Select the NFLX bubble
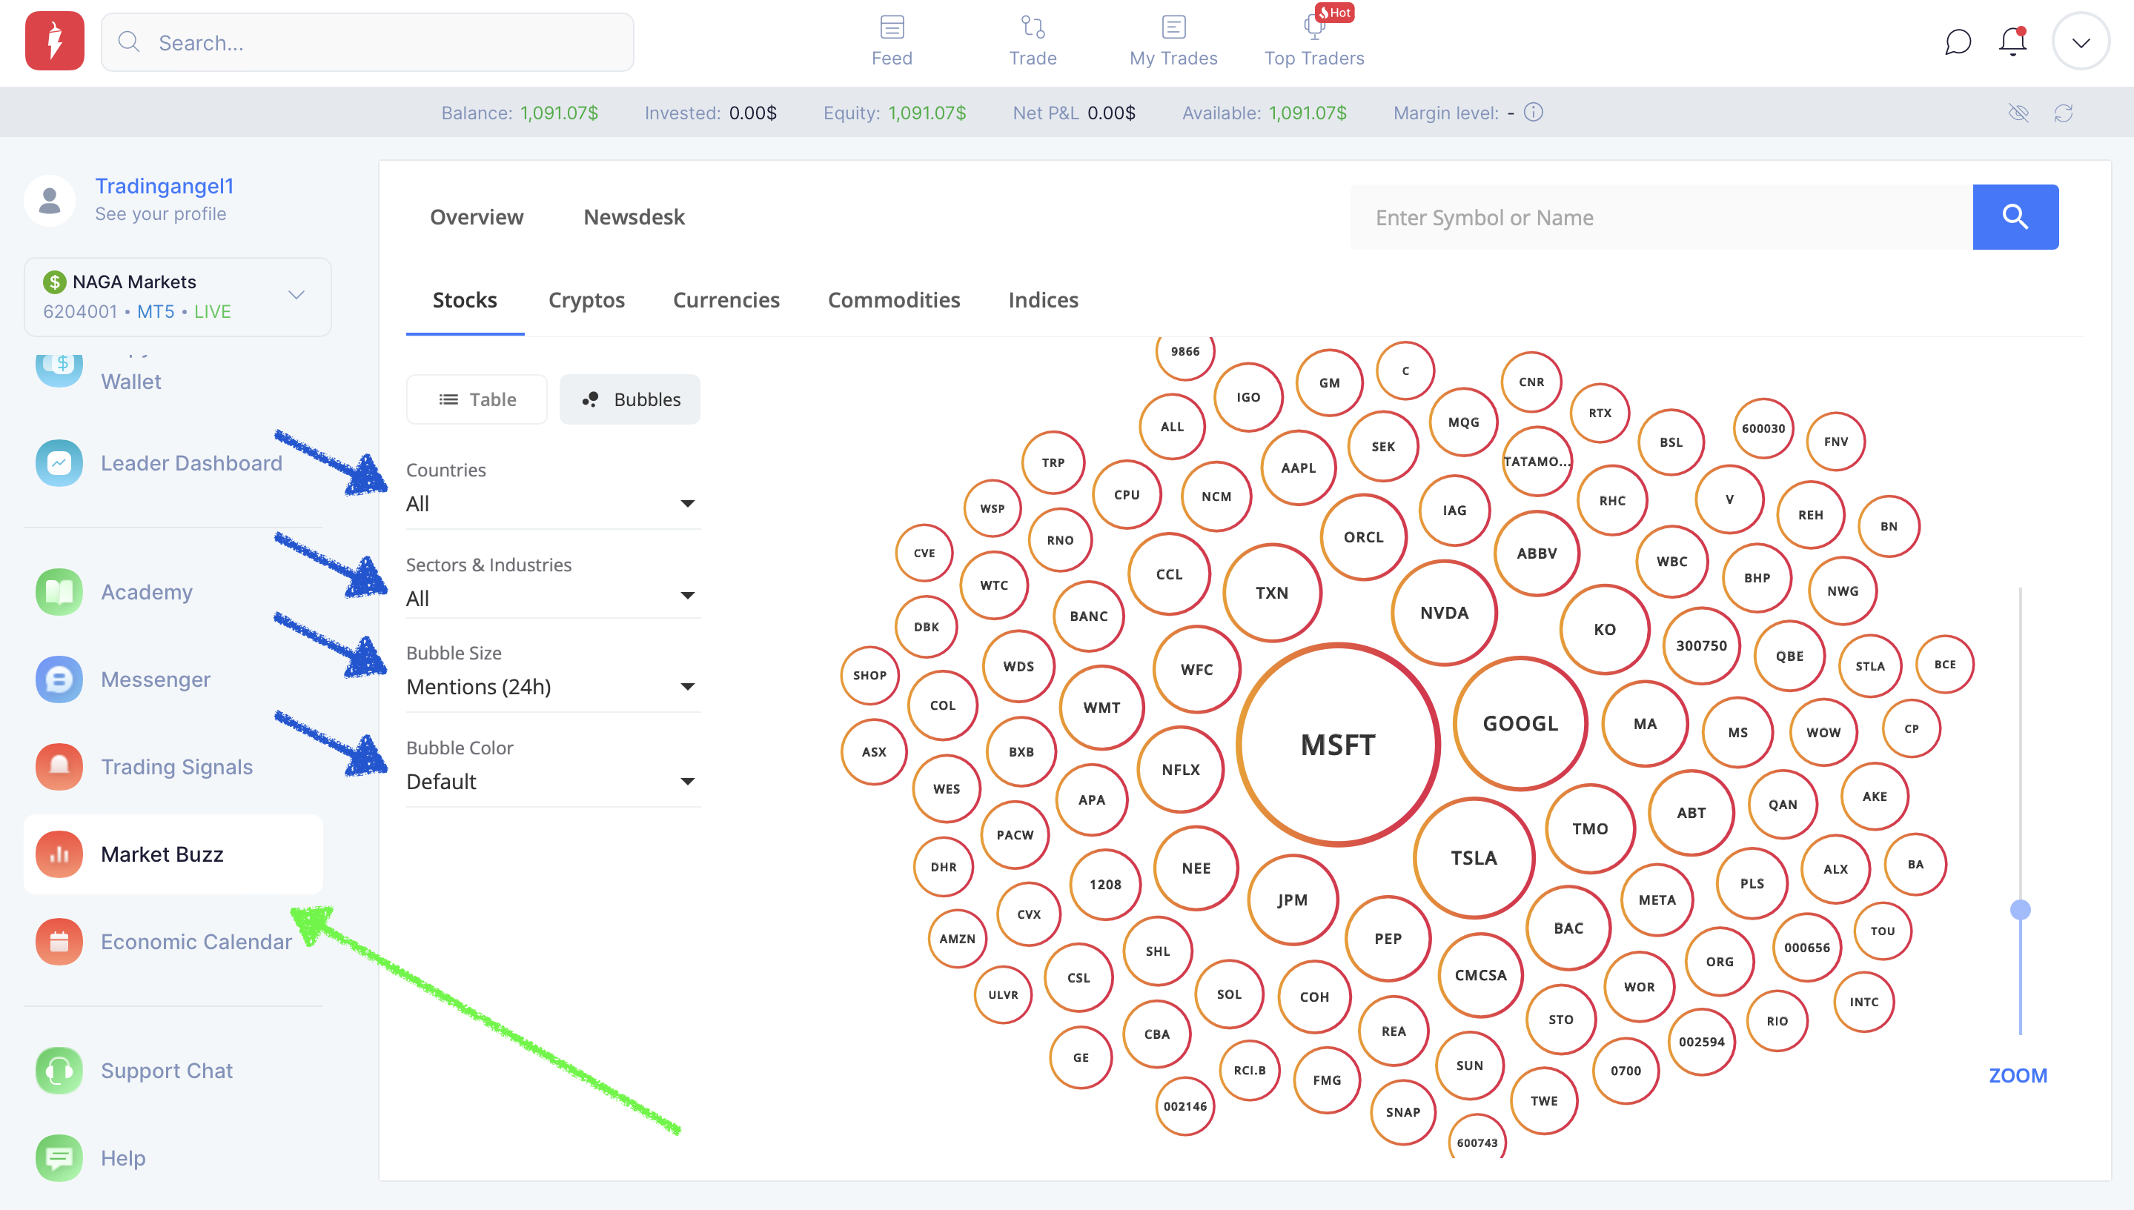 click(1181, 770)
